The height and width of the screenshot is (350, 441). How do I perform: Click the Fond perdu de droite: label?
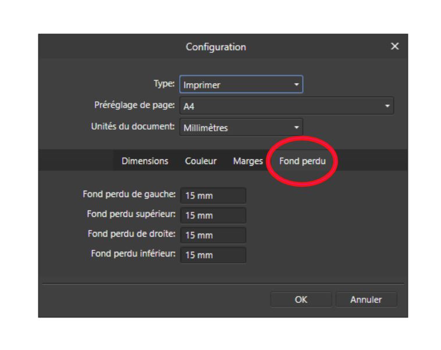point(131,234)
